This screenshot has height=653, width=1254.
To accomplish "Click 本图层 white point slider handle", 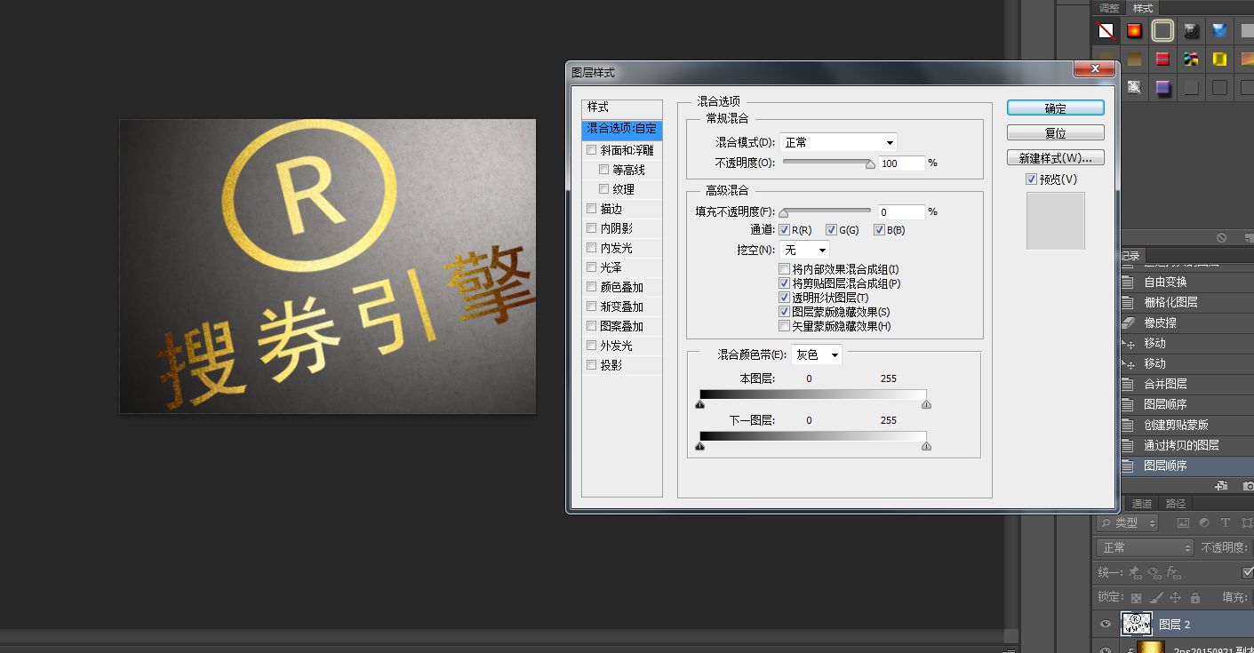I will [x=926, y=404].
